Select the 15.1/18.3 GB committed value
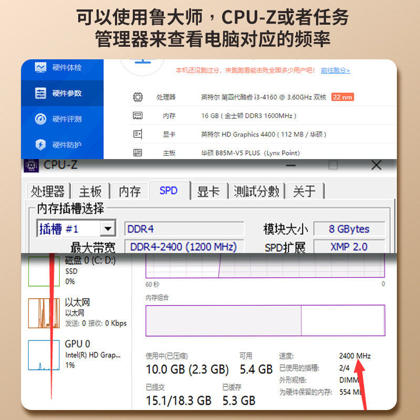This screenshot has height=420, width=420. click(178, 401)
